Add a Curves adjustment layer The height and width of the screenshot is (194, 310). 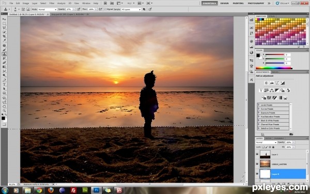coord(277,83)
